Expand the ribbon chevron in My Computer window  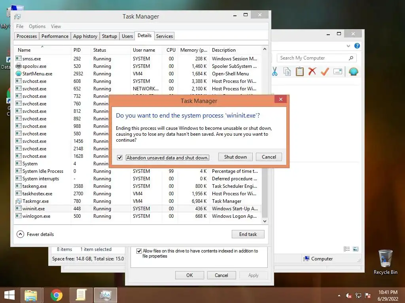(x=348, y=46)
